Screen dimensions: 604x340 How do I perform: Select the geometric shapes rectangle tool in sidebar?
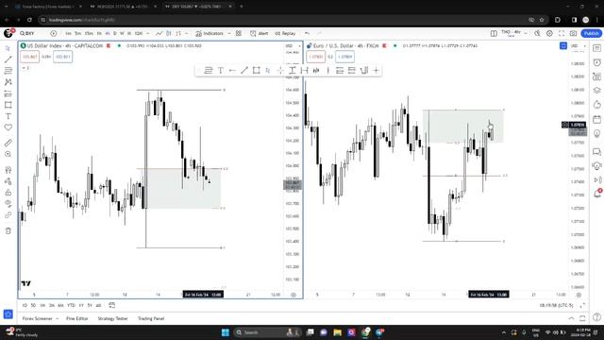tap(8, 105)
